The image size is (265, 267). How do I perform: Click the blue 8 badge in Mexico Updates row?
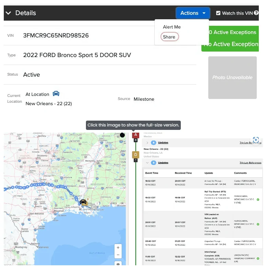tap(153, 143)
